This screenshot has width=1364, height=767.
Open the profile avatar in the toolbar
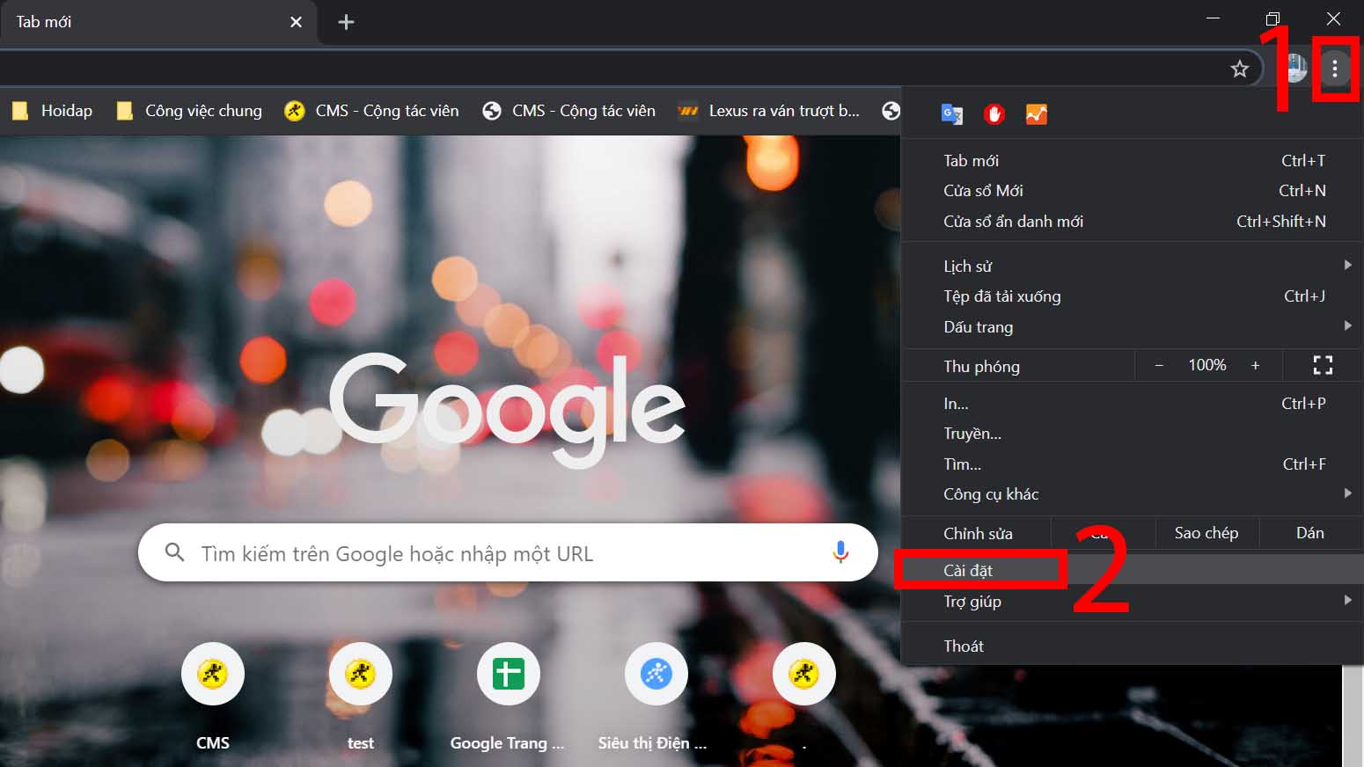pyautogui.click(x=1294, y=68)
